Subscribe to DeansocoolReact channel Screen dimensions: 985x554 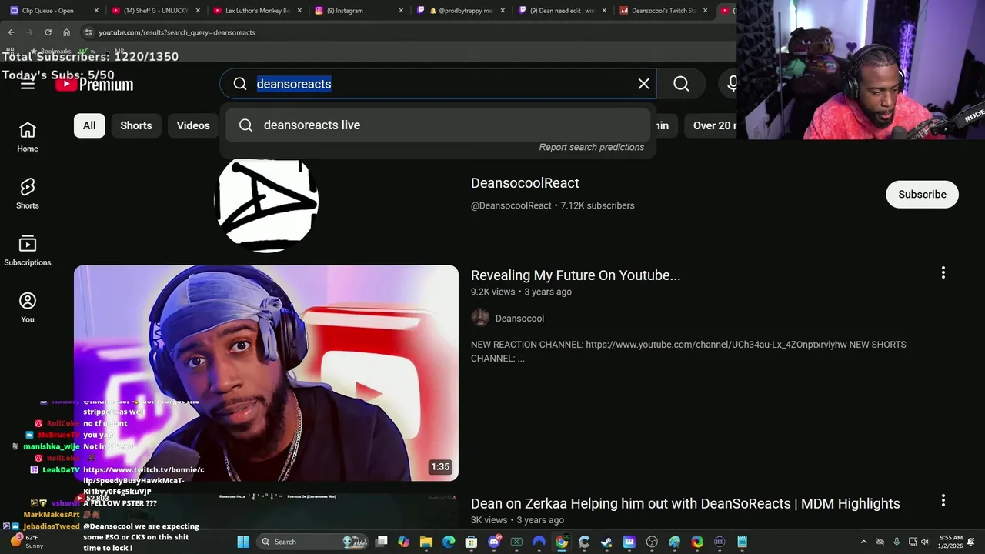(922, 195)
